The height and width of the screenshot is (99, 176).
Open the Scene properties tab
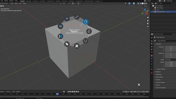(x=152, y=50)
